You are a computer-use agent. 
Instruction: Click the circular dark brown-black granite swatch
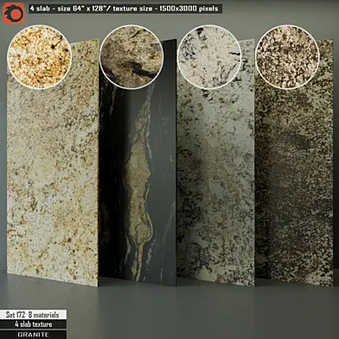131,57
